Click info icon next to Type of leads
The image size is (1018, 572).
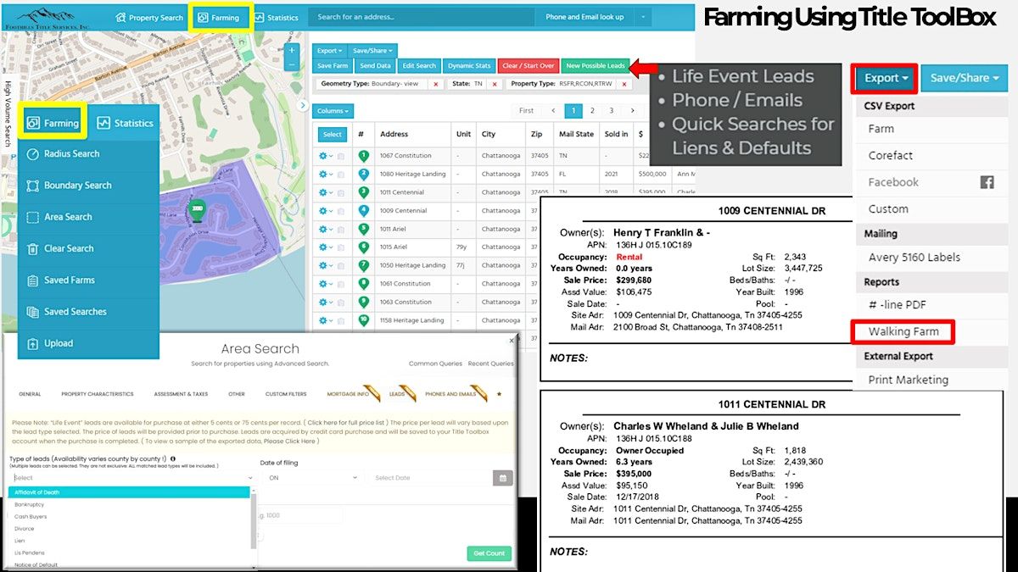click(x=173, y=458)
